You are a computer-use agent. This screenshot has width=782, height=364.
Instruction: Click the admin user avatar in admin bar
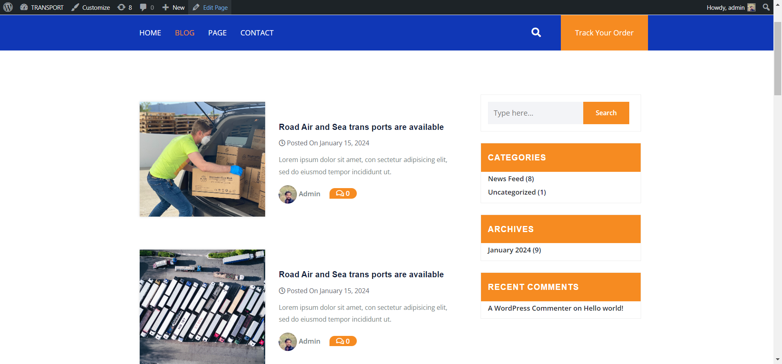coord(751,7)
